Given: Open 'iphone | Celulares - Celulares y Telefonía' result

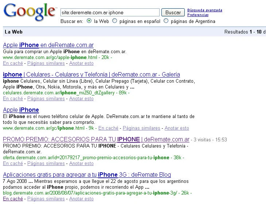Looking at the screenshot, I should (91, 75).
